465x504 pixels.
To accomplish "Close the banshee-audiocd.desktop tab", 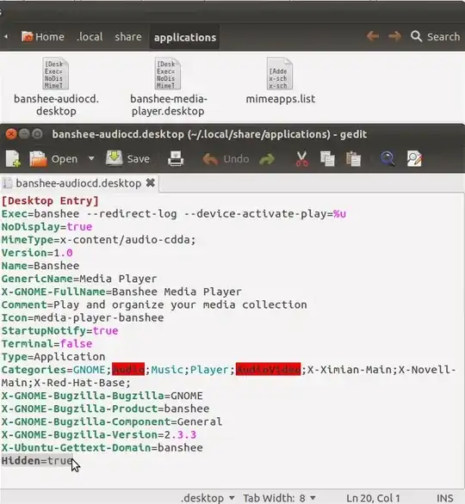I will (151, 183).
